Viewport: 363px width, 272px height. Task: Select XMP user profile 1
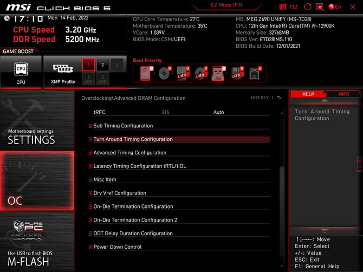(x=88, y=79)
